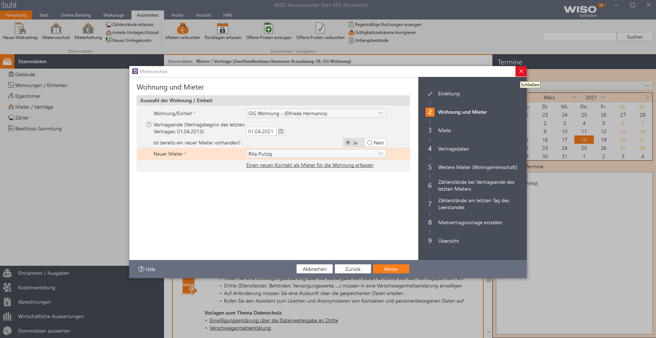This screenshot has height=338, width=656.
Task: Open calendar picker next to Vertragsende date
Action: click(x=281, y=131)
